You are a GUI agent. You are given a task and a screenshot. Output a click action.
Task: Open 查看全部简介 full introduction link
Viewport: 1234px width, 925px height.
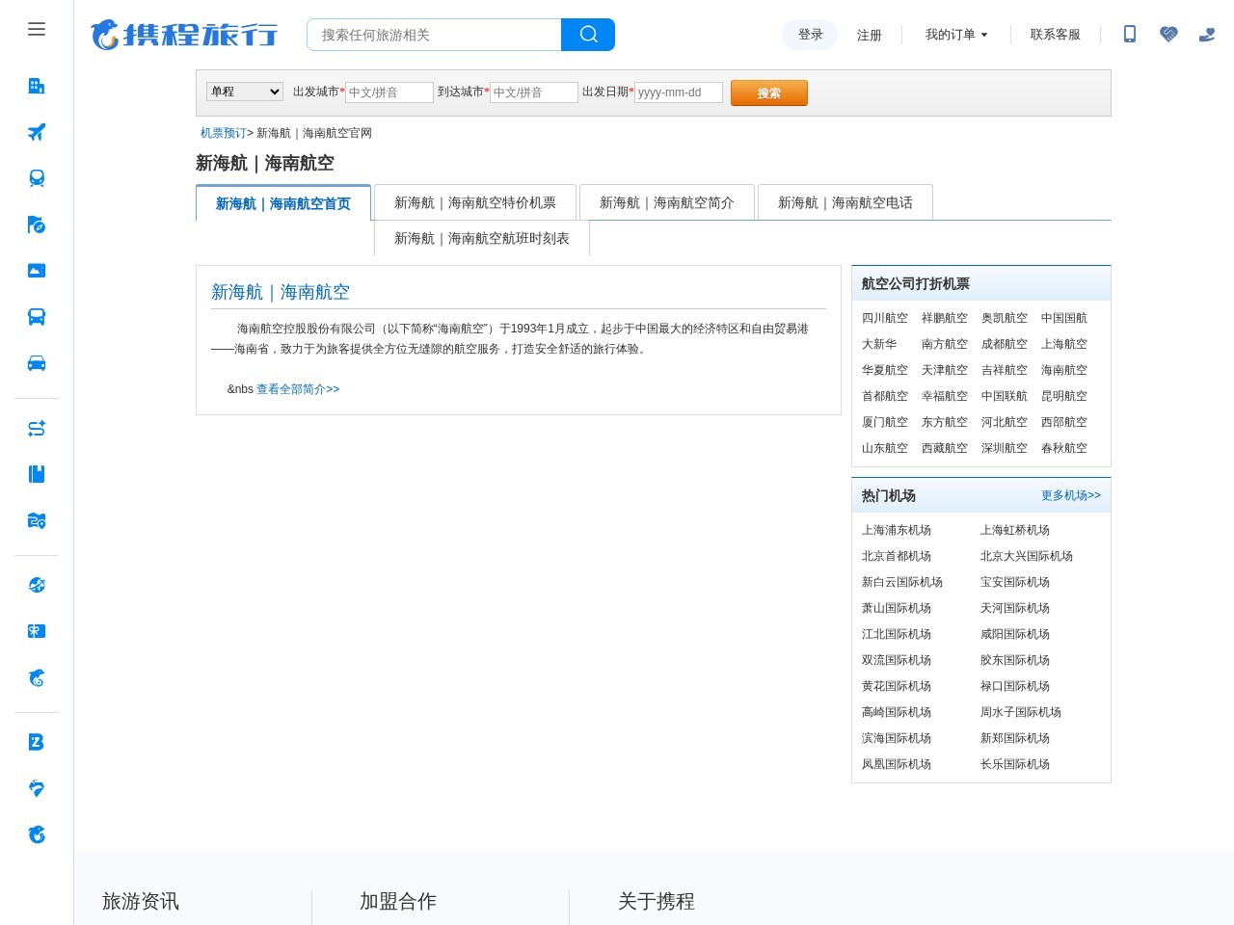point(298,389)
